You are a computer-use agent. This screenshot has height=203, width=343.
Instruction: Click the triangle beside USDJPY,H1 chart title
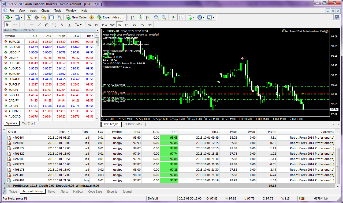pos(104,31)
